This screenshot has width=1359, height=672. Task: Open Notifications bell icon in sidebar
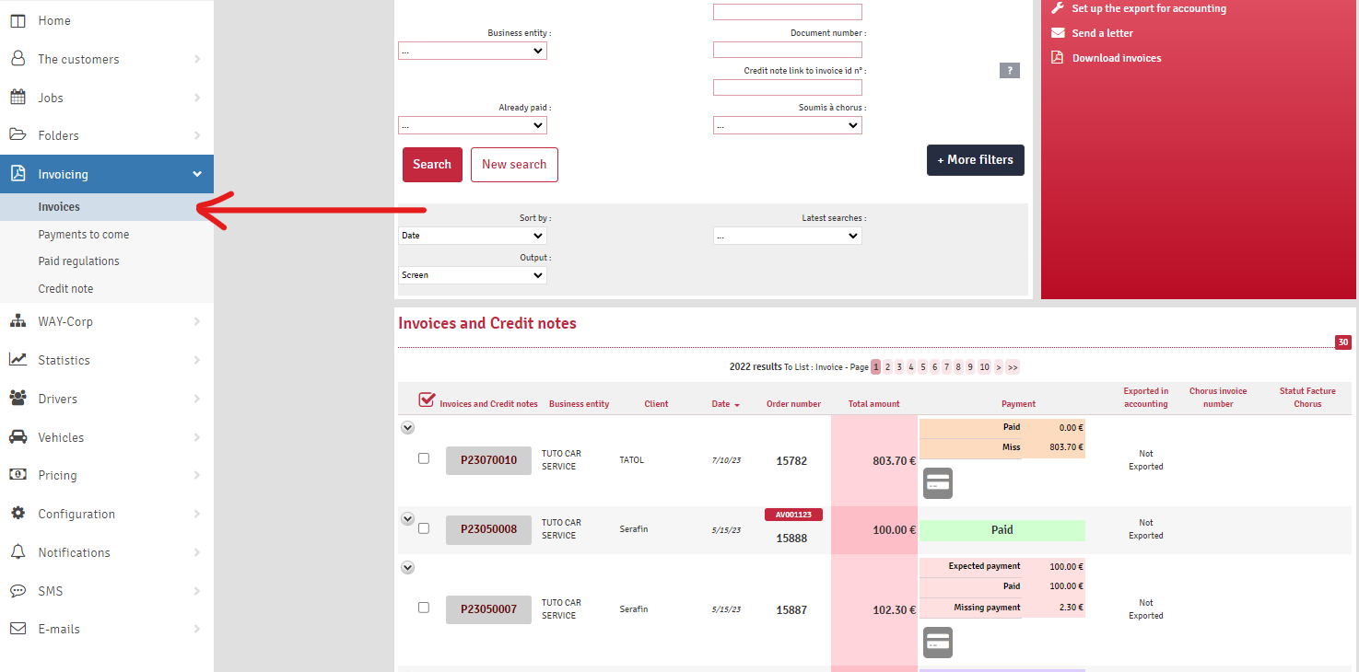tap(18, 552)
